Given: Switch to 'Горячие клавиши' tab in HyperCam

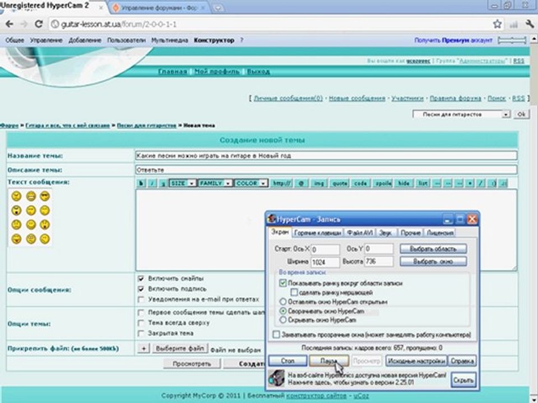Looking at the screenshot, I should tap(318, 233).
